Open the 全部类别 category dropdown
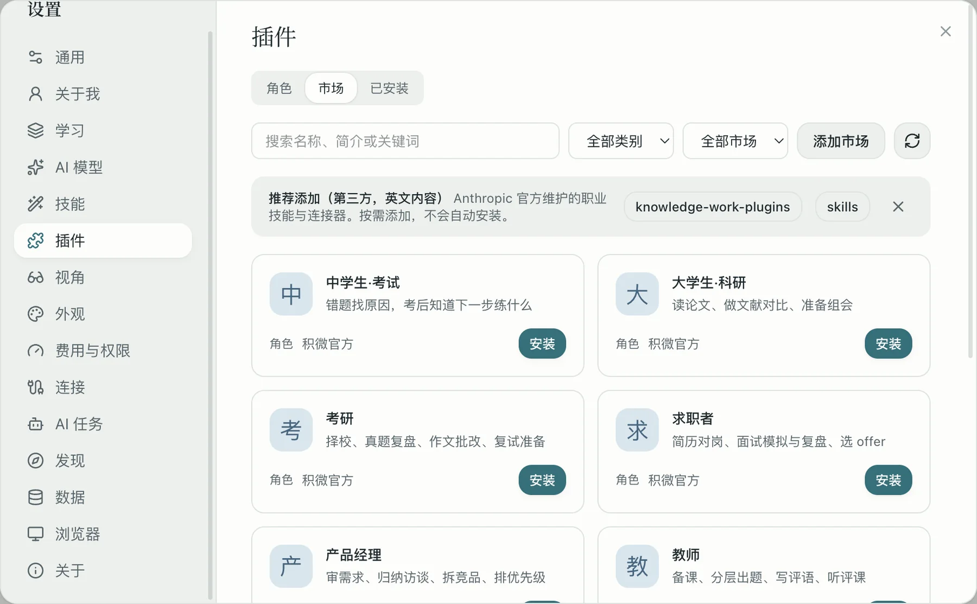Image resolution: width=977 pixels, height=604 pixels. [x=621, y=141]
